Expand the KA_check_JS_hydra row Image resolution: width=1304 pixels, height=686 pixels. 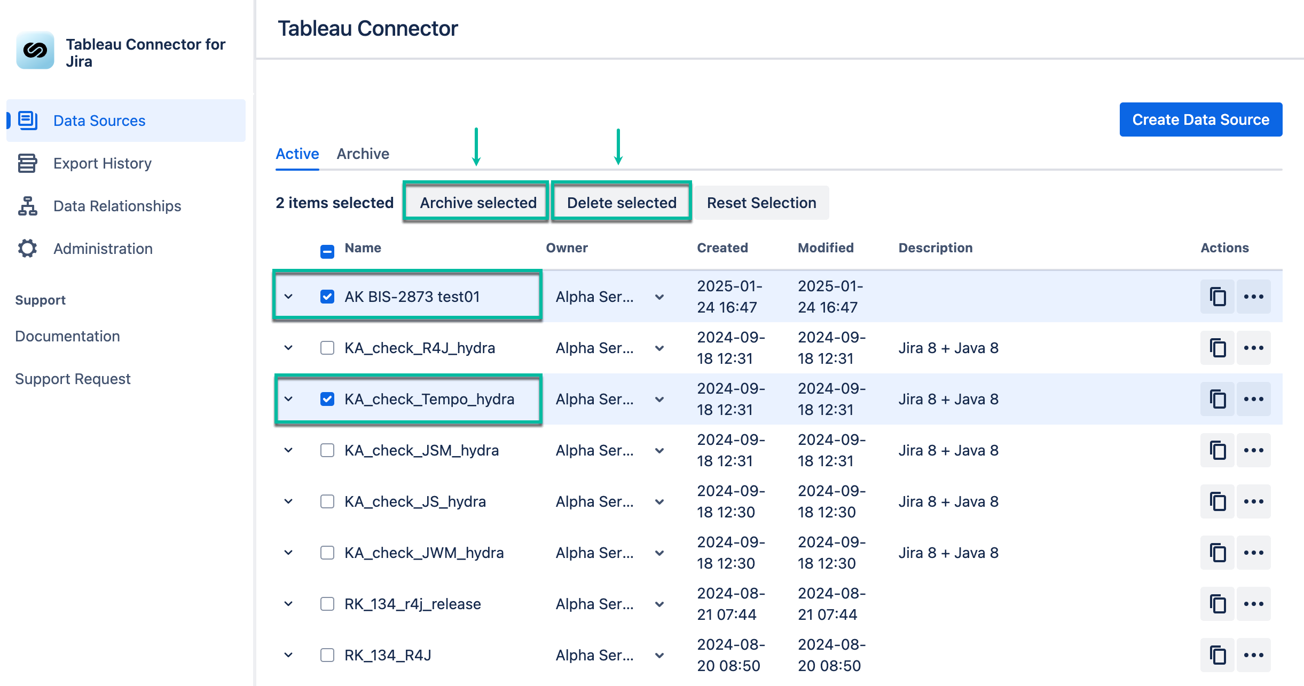pyautogui.click(x=288, y=501)
